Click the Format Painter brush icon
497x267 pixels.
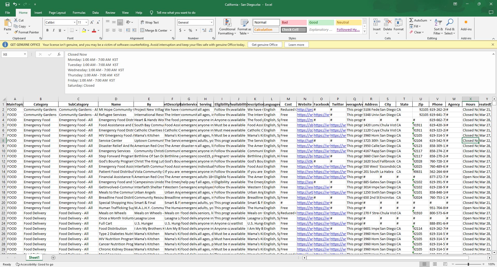pos(16,32)
